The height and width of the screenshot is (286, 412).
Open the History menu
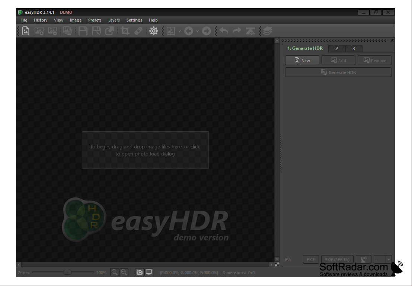(x=41, y=20)
